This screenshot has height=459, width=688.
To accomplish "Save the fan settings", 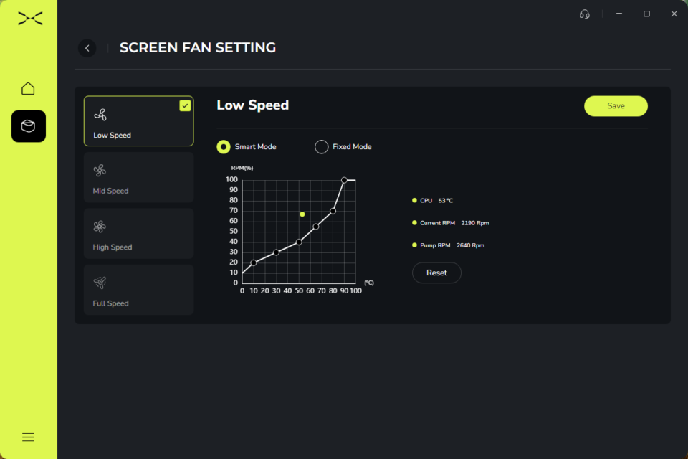I will click(x=616, y=106).
